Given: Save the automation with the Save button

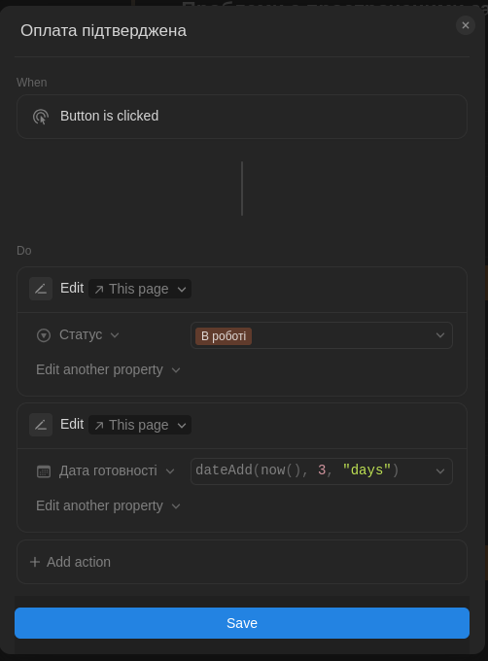Looking at the screenshot, I should coord(242,623).
